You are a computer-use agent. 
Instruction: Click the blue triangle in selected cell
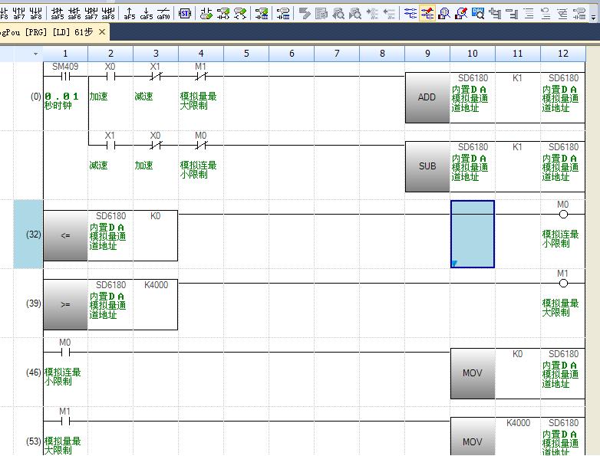(454, 264)
